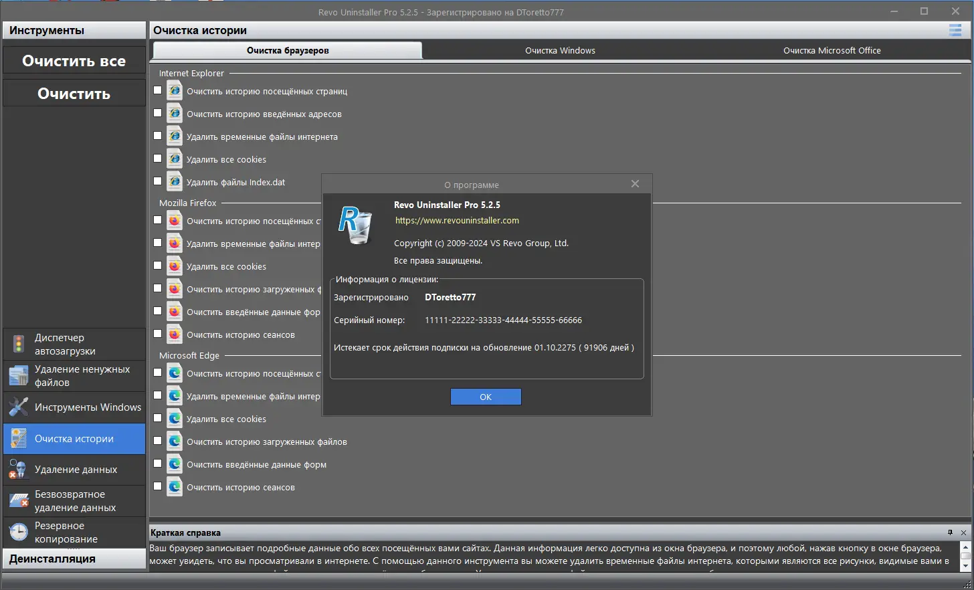Viewport: 974px width, 590px height.
Task: Click the help panel scrollbar up arrow
Action: click(x=965, y=547)
